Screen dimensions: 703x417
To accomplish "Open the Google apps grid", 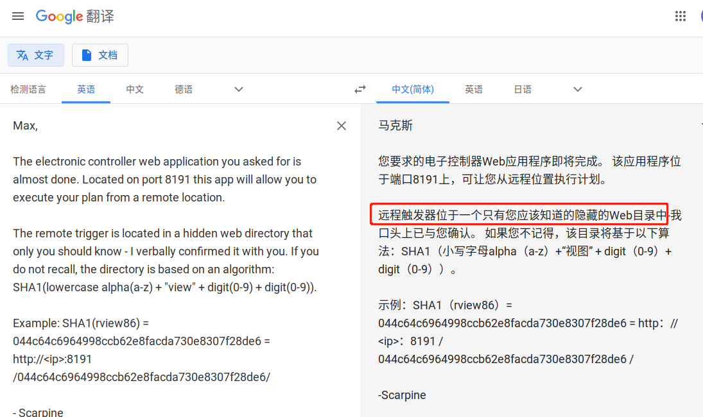I will click(681, 15).
